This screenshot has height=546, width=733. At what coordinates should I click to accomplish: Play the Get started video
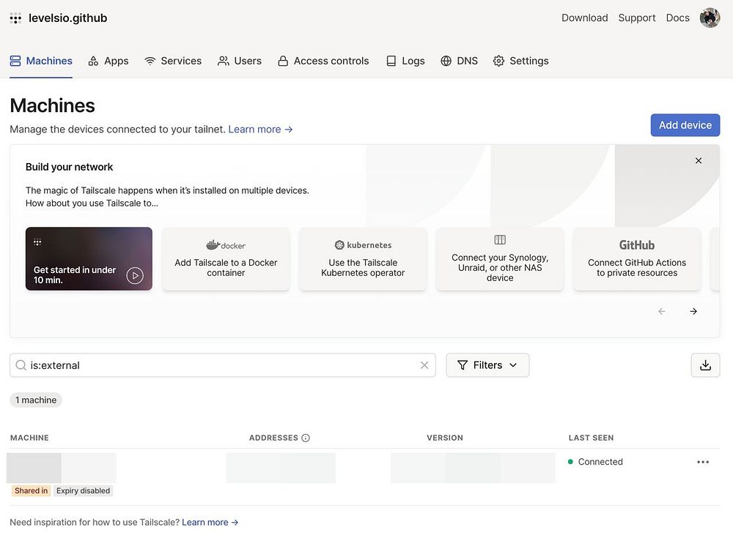pyautogui.click(x=135, y=276)
